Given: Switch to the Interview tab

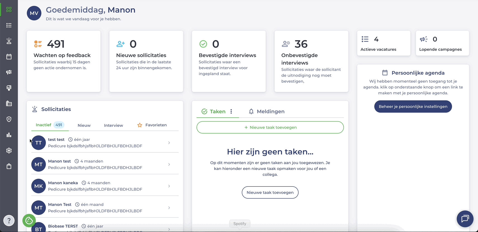Looking at the screenshot, I should click(113, 125).
